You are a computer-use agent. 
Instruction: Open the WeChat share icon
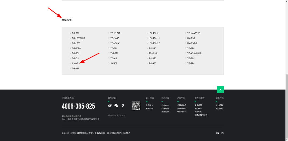(116, 106)
